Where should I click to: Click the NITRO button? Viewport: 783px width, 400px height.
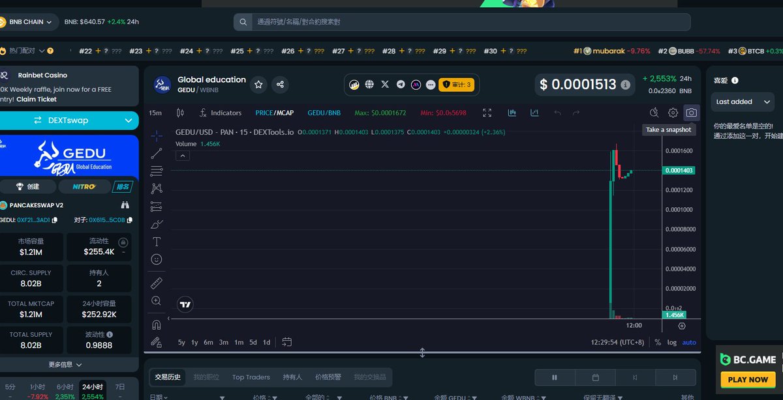click(x=84, y=186)
